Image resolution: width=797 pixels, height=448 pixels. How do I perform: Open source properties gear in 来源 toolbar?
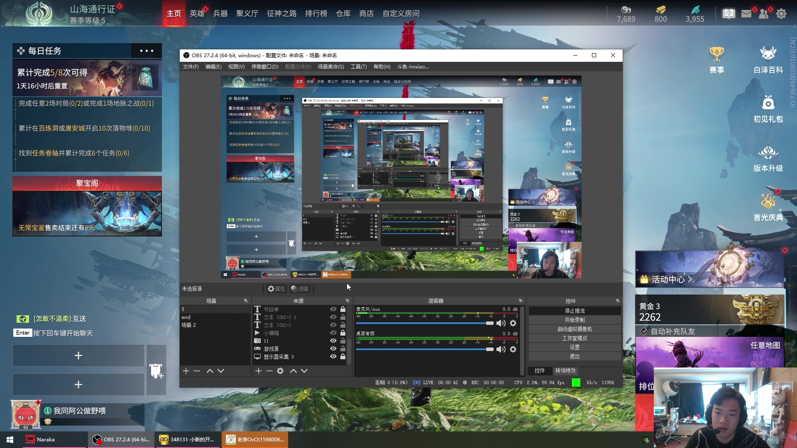point(280,371)
